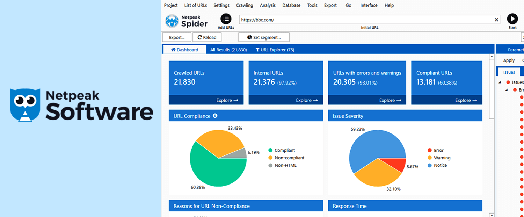The width and height of the screenshot is (524, 217).
Task: Click the Crawled URLs value 21,830 on the card
Action: click(185, 82)
